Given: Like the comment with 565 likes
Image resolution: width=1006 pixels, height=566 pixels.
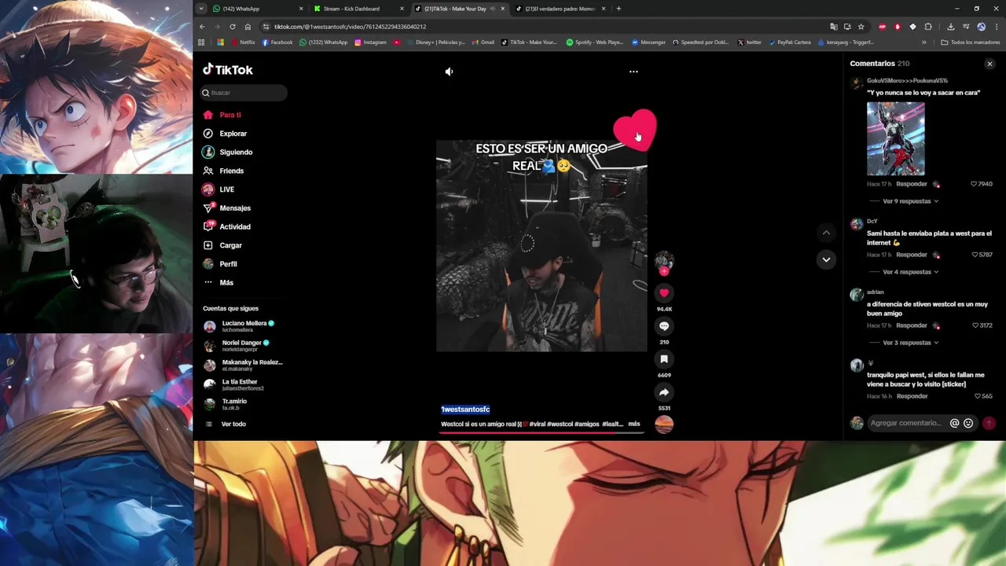Looking at the screenshot, I should pyautogui.click(x=978, y=396).
